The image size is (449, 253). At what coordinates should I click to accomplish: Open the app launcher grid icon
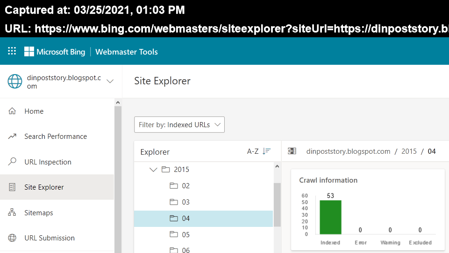(x=12, y=51)
